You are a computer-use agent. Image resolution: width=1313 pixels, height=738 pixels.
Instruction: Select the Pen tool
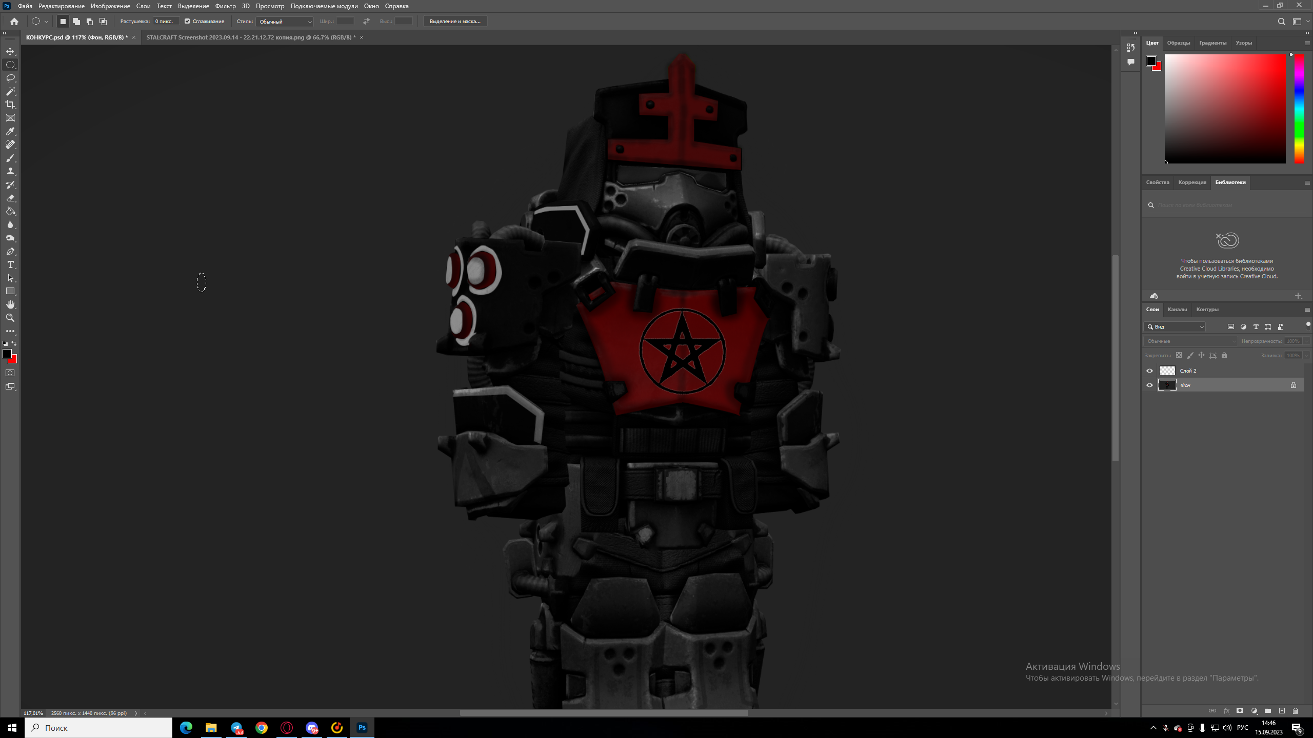[x=10, y=252]
